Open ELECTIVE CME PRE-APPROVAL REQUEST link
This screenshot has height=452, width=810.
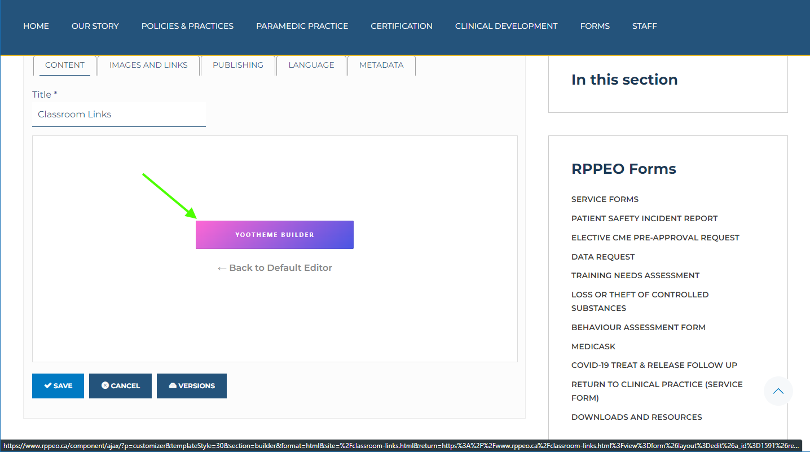(655, 238)
